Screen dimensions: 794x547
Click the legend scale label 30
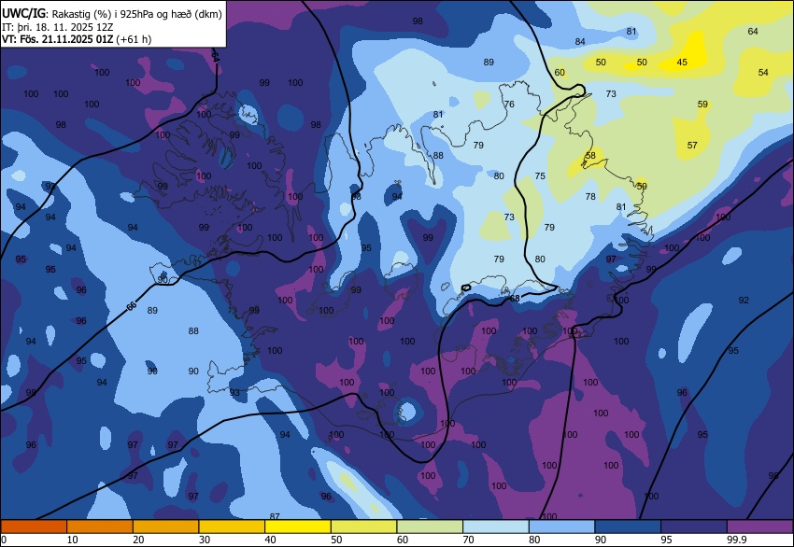pos(204,540)
